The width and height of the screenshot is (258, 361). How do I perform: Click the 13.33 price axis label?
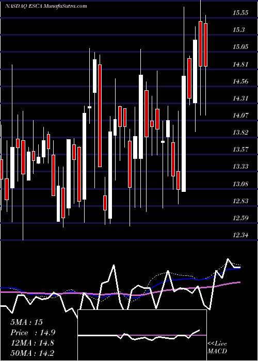click(240, 167)
